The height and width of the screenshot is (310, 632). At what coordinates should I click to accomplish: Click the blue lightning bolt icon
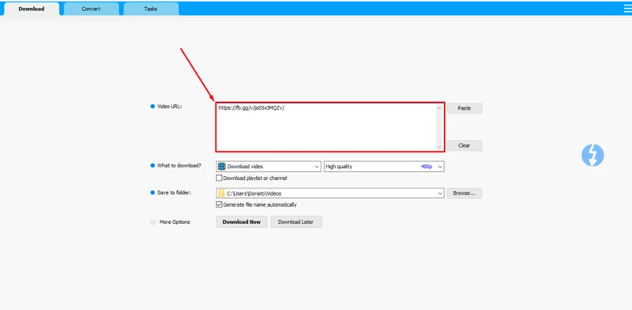(592, 155)
